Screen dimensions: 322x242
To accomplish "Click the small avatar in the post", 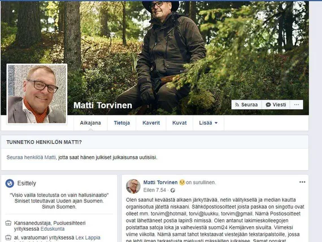I will 133,186.
